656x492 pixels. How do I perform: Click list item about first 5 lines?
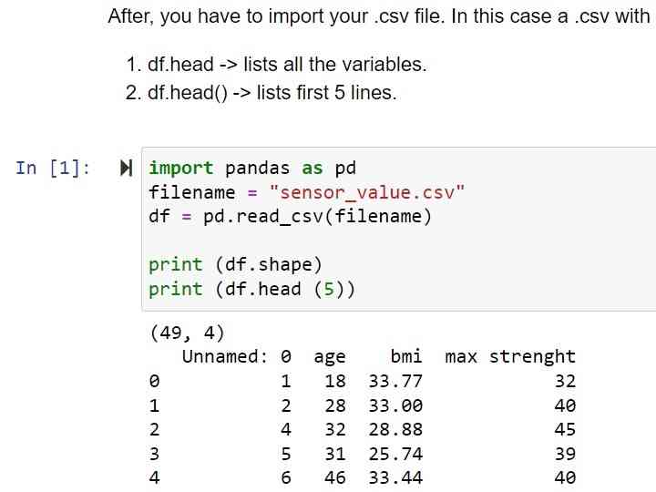click(261, 92)
